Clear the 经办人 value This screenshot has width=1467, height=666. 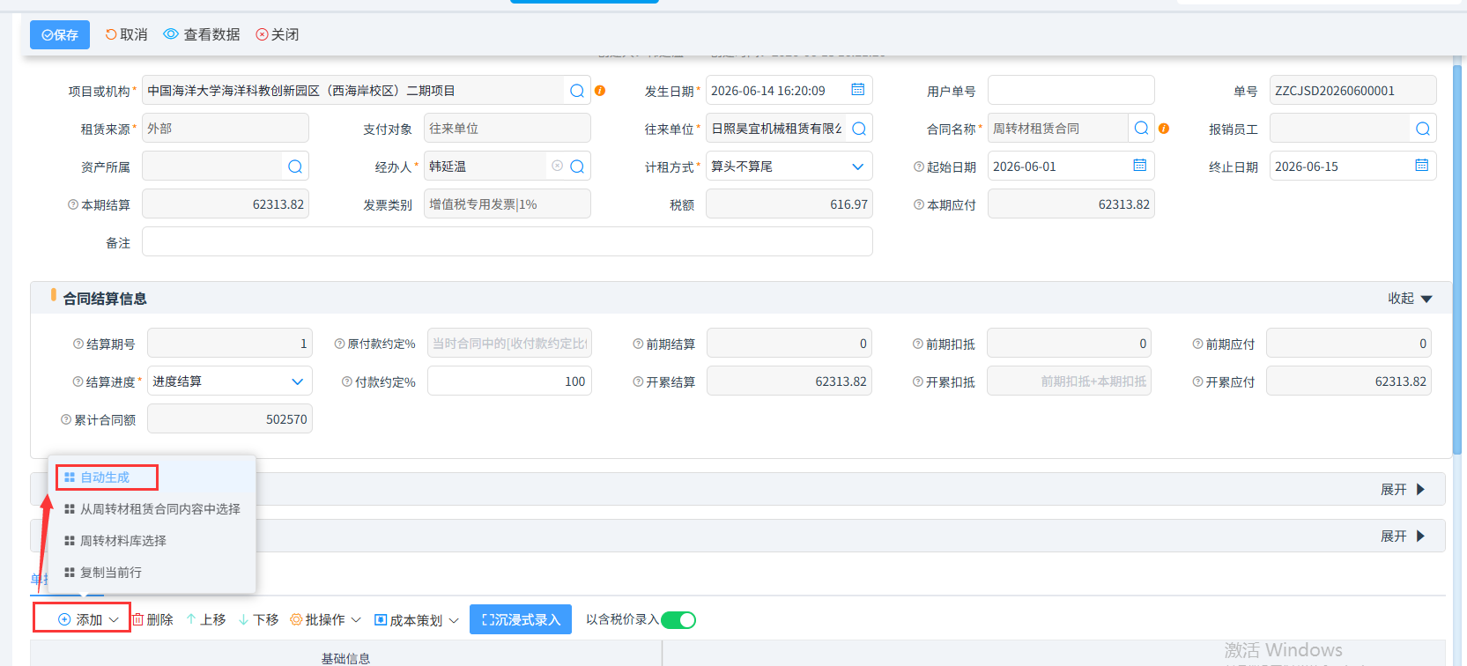tap(557, 166)
